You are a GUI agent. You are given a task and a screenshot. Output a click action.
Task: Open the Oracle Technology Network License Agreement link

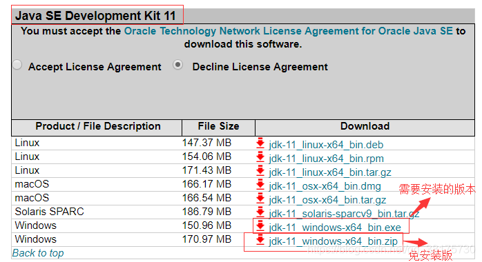tap(289, 31)
